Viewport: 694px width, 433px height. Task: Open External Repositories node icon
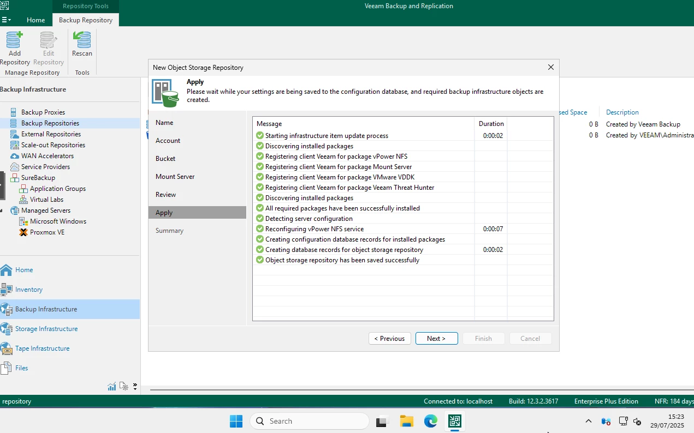pyautogui.click(x=14, y=134)
